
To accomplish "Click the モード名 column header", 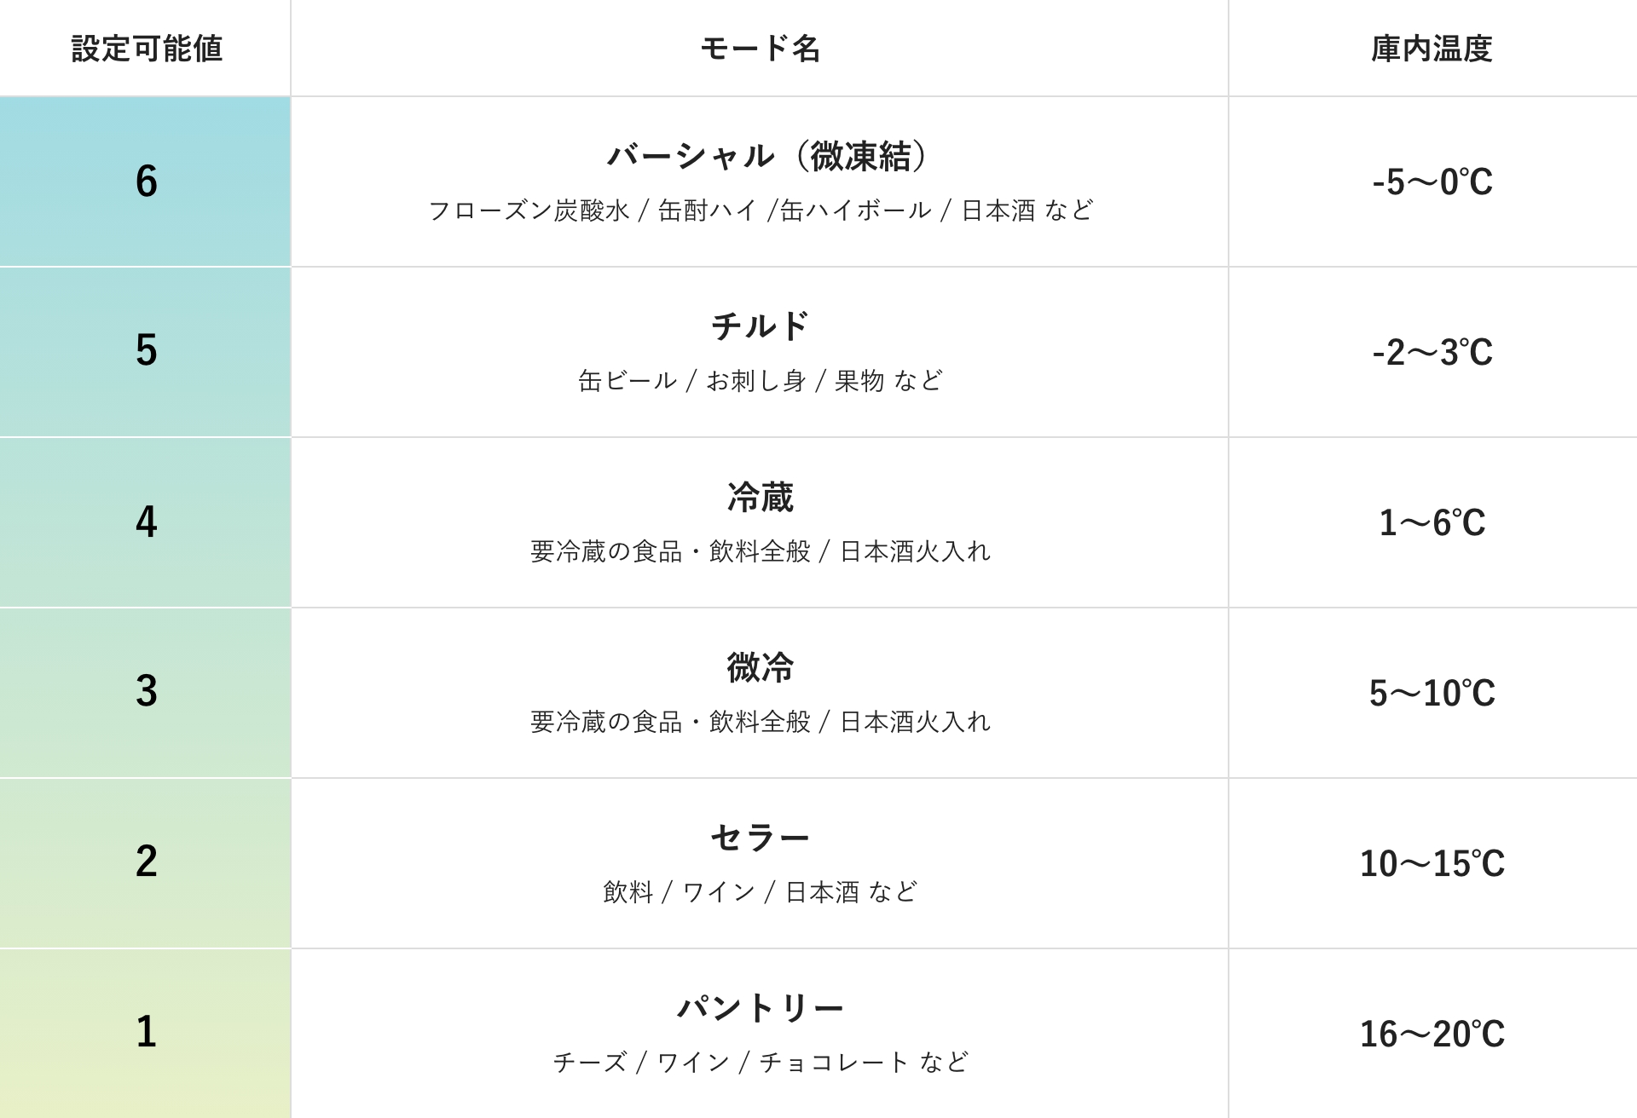I will (x=759, y=49).
